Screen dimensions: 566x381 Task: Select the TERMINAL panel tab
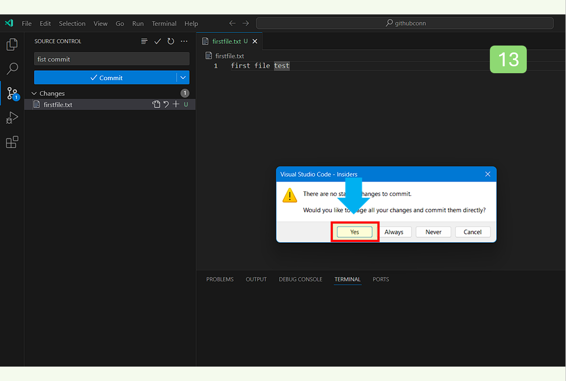click(x=347, y=280)
